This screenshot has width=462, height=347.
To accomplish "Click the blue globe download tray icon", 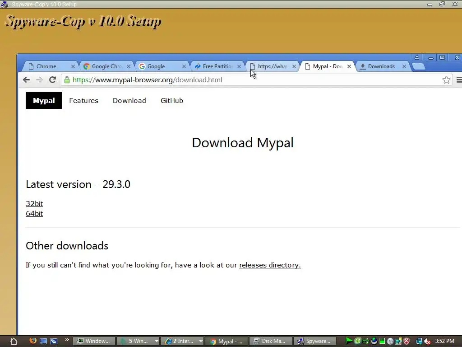I will [x=374, y=341].
